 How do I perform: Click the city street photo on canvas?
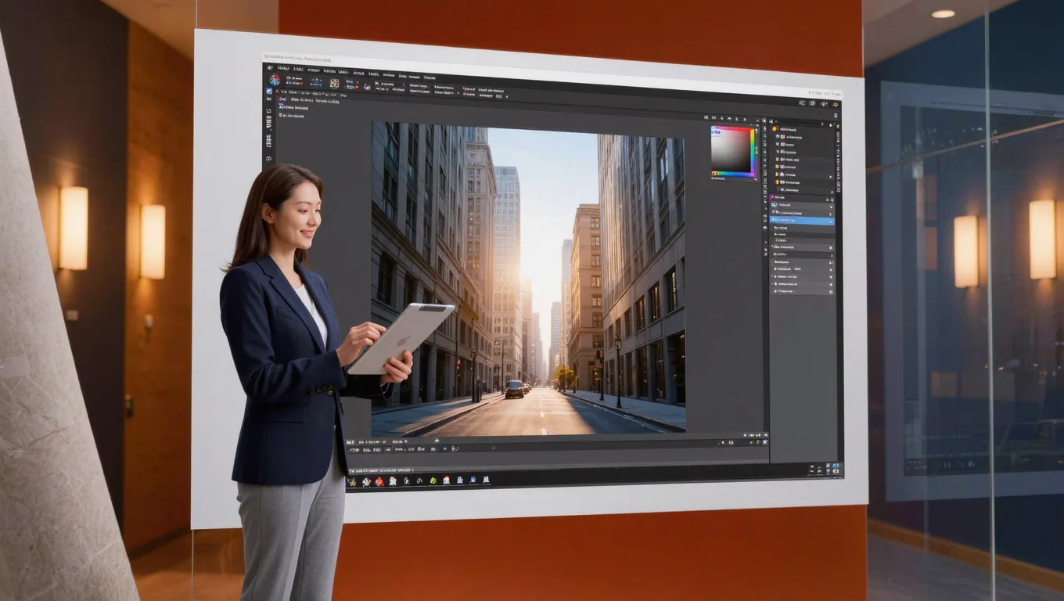528,278
